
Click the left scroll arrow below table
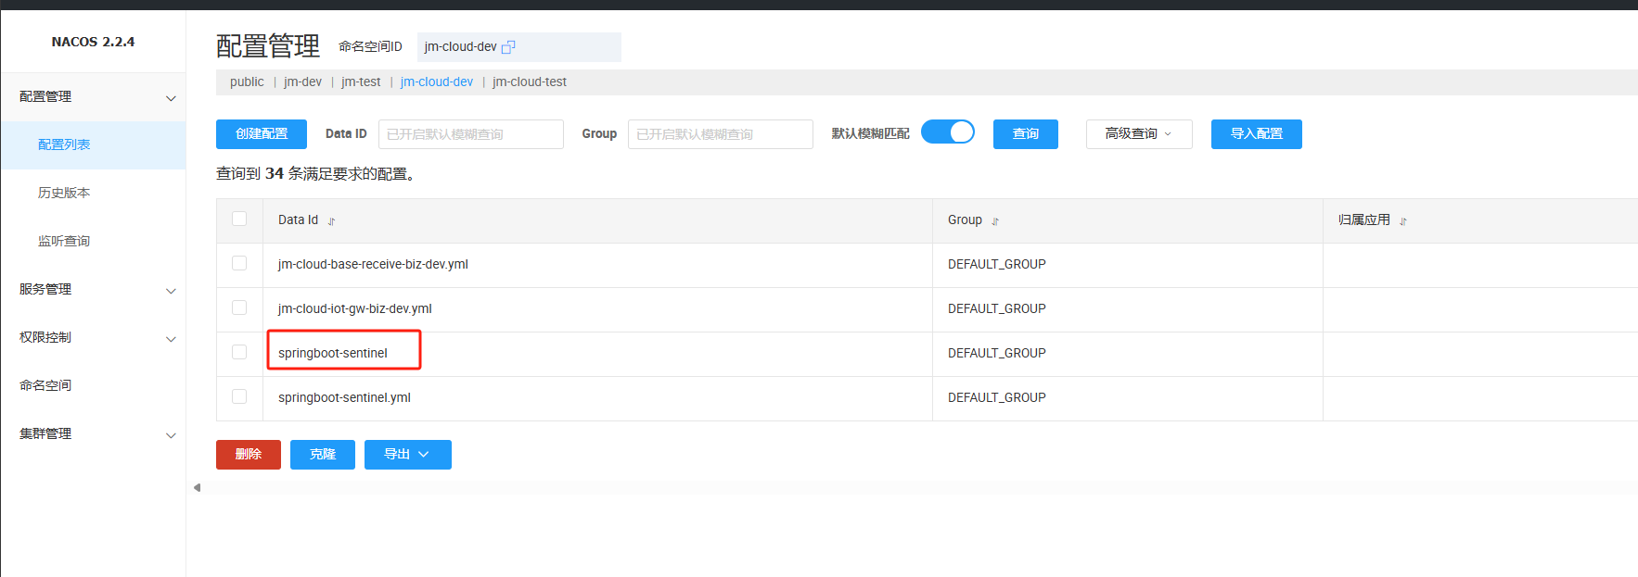click(197, 487)
